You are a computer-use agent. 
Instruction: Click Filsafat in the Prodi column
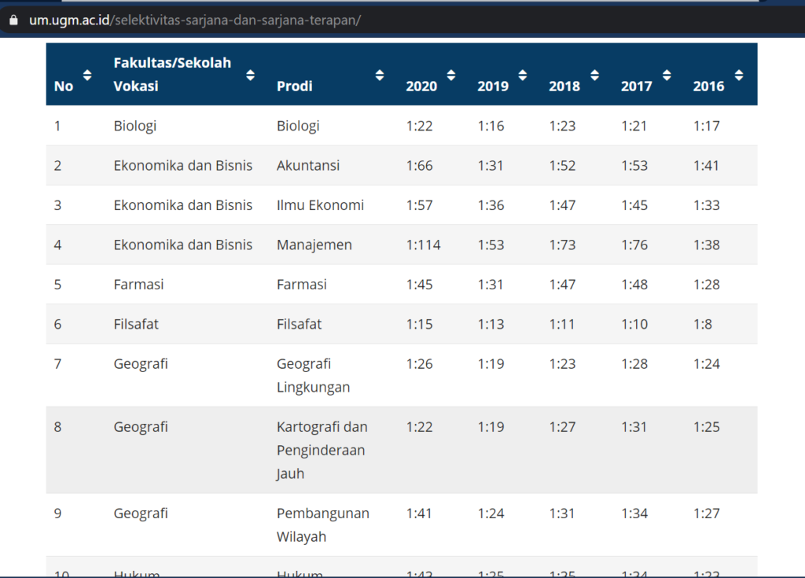(x=299, y=324)
